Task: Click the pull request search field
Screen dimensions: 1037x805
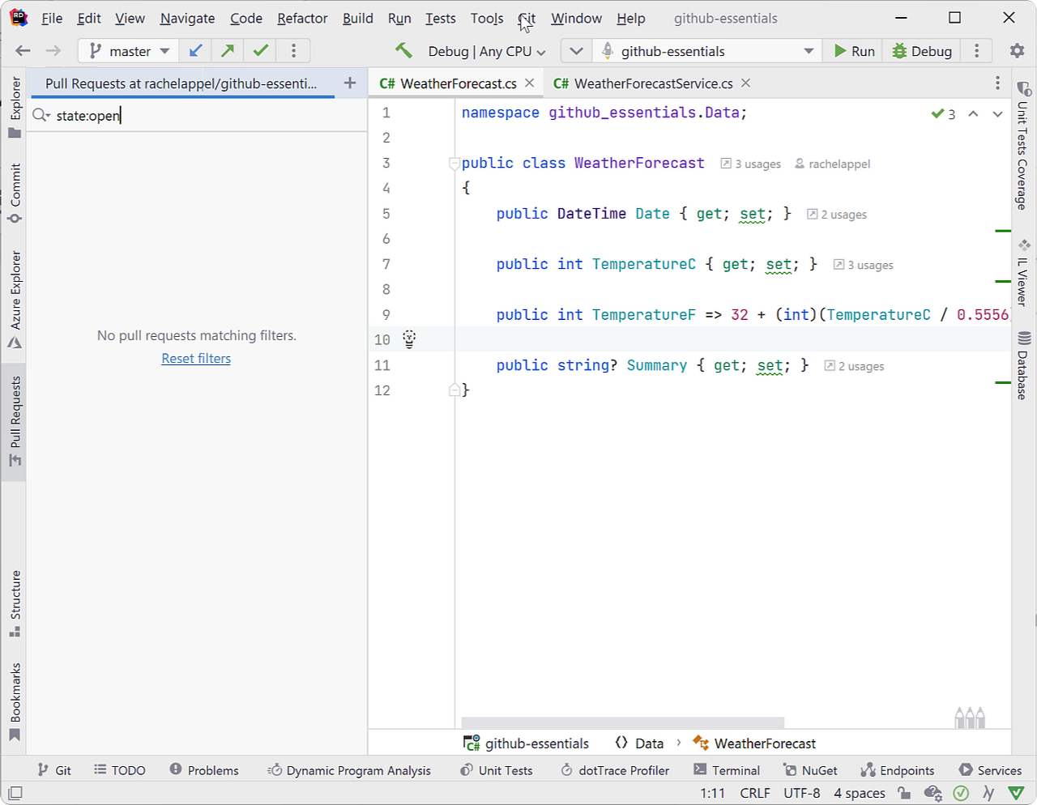Action: [197, 116]
